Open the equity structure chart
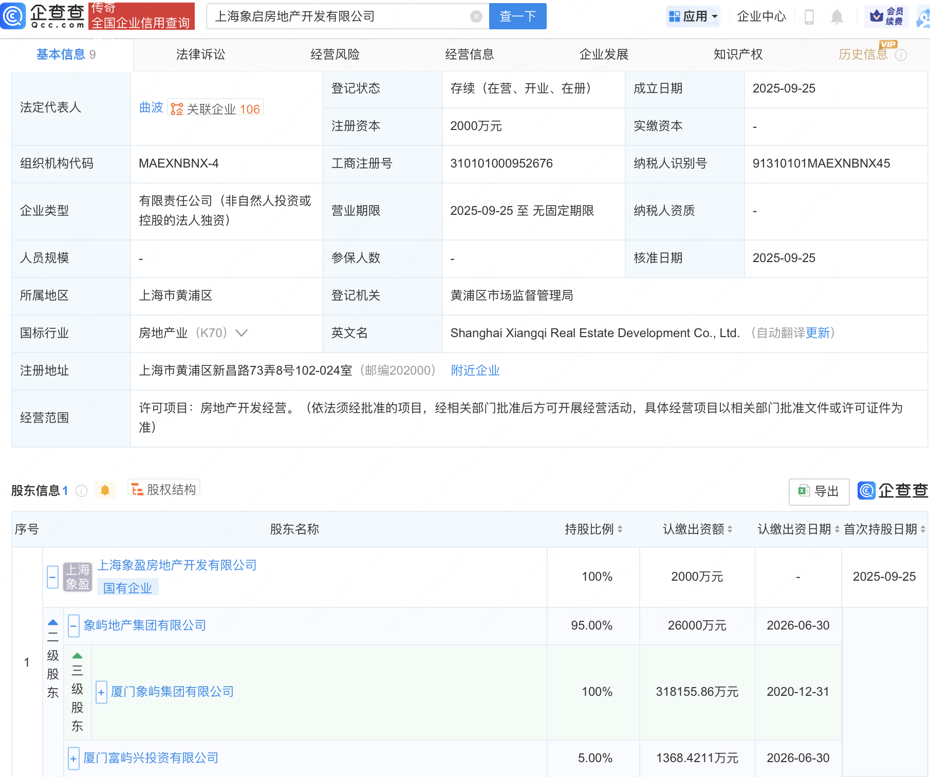930x777 pixels. coord(164,489)
